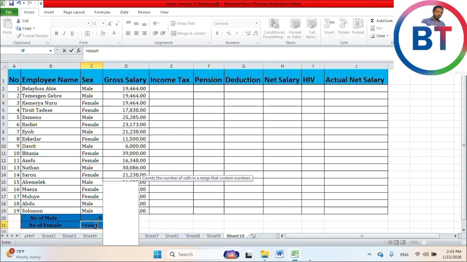Apply Comma Style number format
The height and width of the screenshot is (262, 467).
coord(238,33)
